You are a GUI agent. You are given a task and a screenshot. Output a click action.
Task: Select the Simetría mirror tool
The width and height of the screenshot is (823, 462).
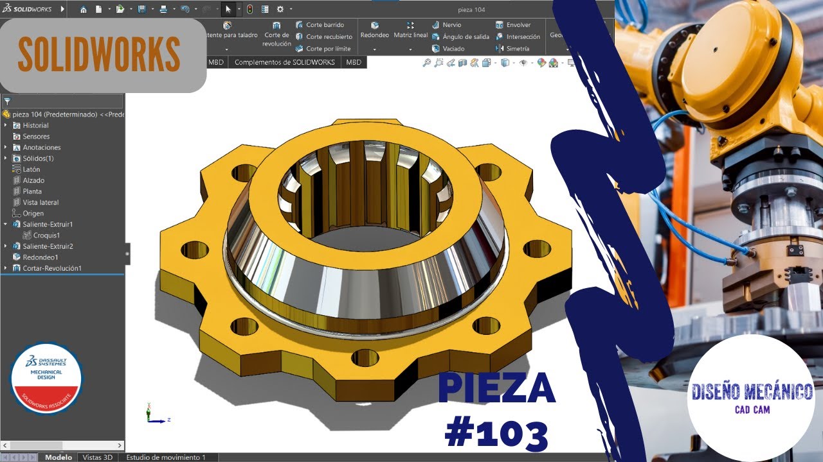coord(512,48)
